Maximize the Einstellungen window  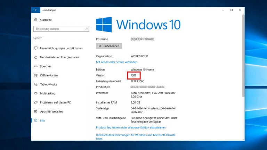(232, 10)
